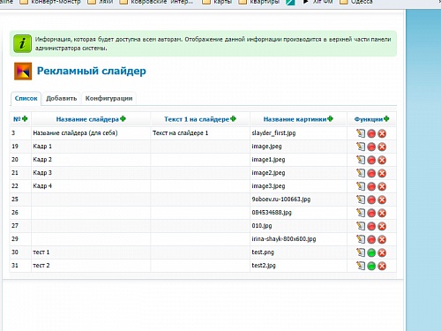Delete the image2.jpeg slider row
441x331 pixels.
382,173
